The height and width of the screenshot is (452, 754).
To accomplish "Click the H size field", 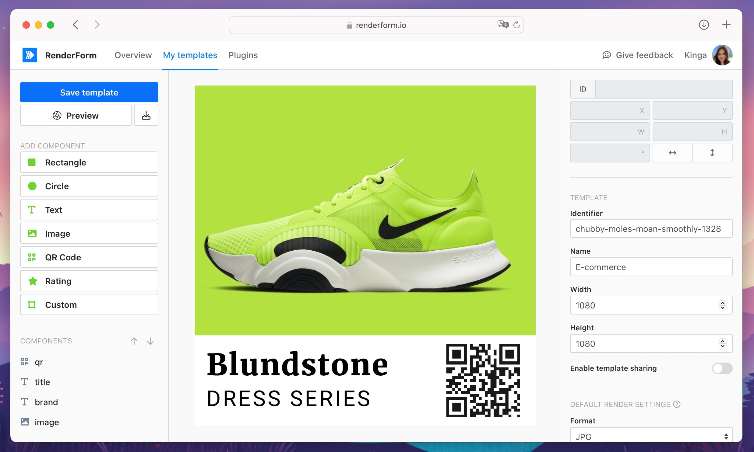I will [692, 132].
